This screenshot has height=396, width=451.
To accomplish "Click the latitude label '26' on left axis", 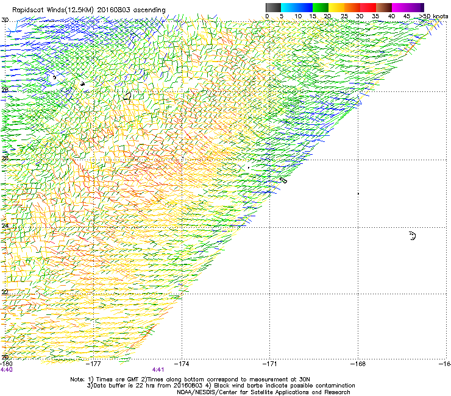I will 5,158.
